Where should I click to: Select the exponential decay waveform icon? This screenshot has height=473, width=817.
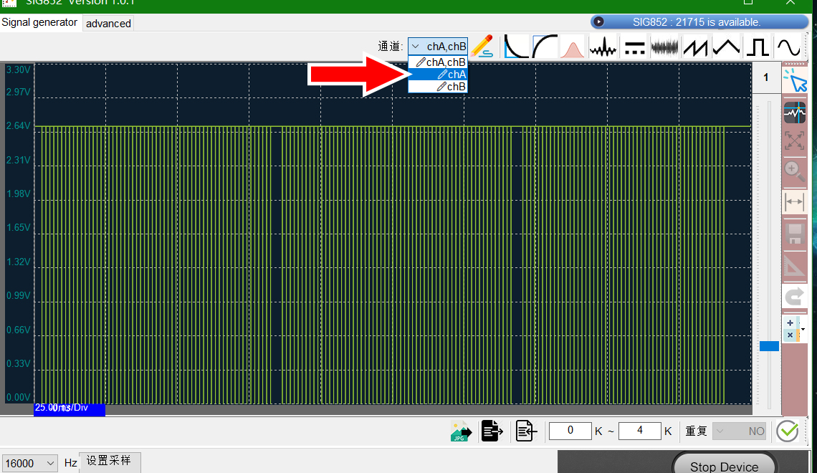(516, 47)
